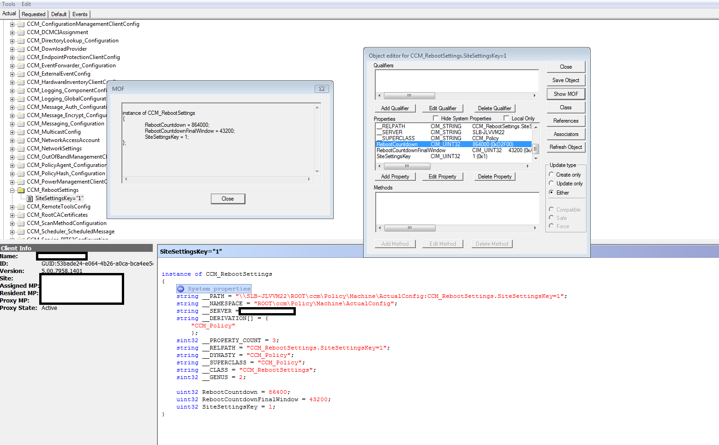Image resolution: width=719 pixels, height=445 pixels.
Task: Enable the Hide System Properties checkbox
Action: 436,118
